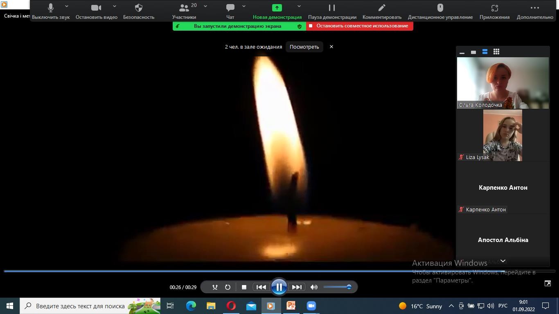Open the Chat panel

point(230,8)
